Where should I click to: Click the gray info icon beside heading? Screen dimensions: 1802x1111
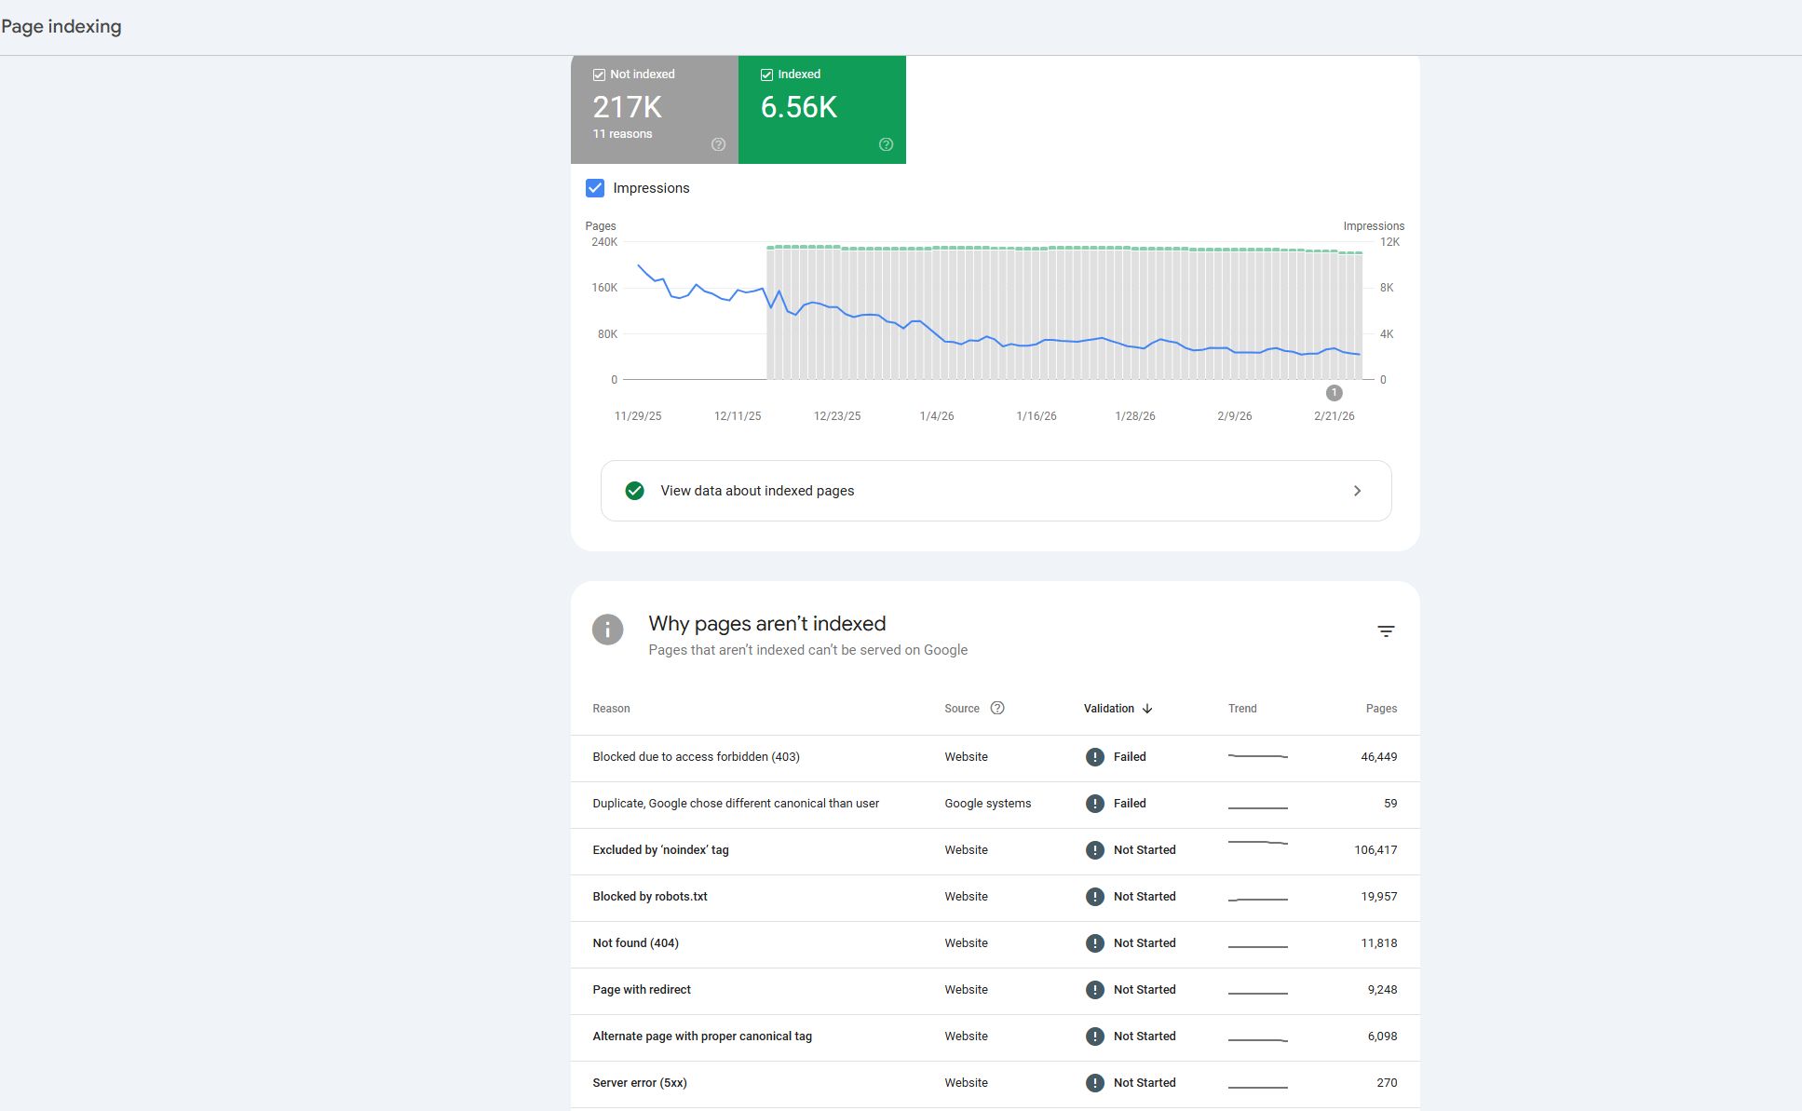point(607,630)
